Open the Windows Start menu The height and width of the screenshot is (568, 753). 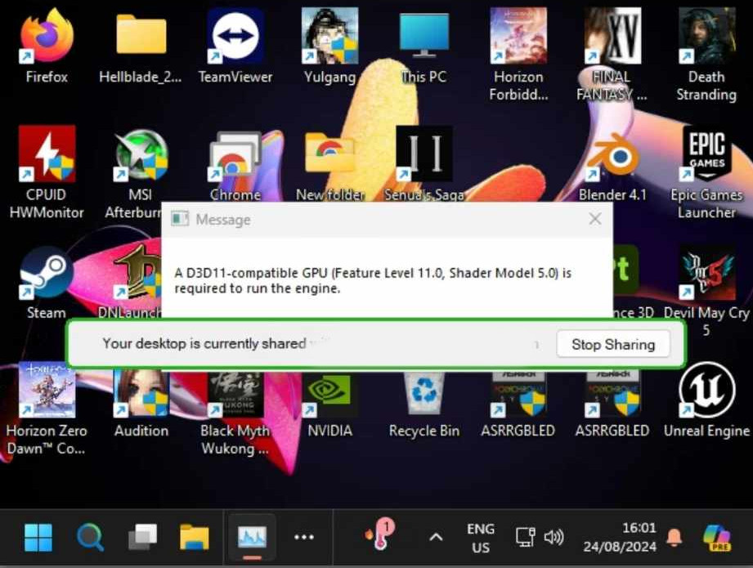38,537
